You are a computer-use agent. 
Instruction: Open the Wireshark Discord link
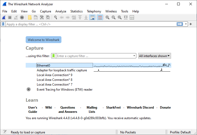(140, 108)
